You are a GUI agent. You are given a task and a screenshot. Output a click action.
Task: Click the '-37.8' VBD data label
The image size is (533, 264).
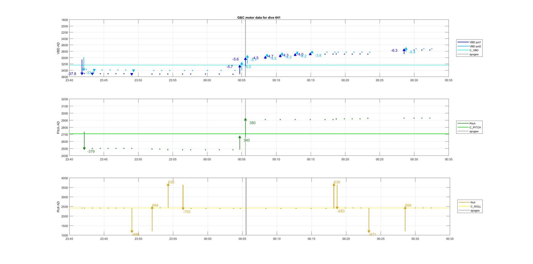coord(72,74)
